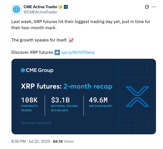
Task: Open the three-dot more options menu
Action: click(154, 7)
